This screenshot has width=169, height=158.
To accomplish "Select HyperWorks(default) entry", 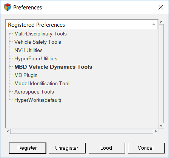I will tap(38, 100).
